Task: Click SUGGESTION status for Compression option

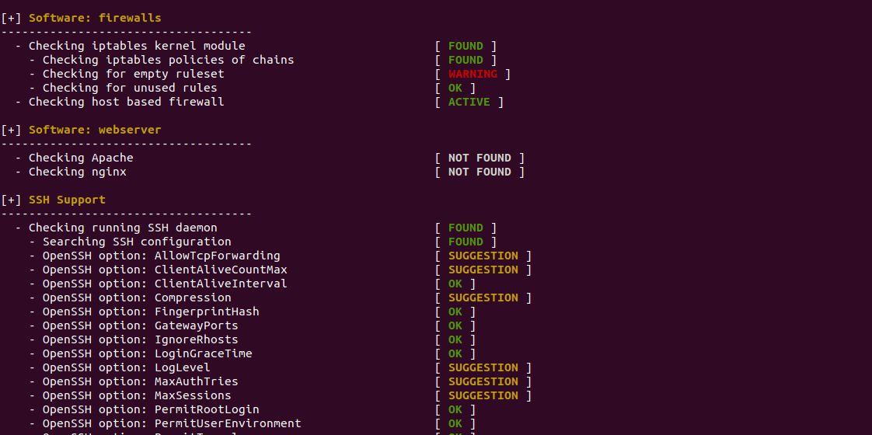Action: (483, 298)
